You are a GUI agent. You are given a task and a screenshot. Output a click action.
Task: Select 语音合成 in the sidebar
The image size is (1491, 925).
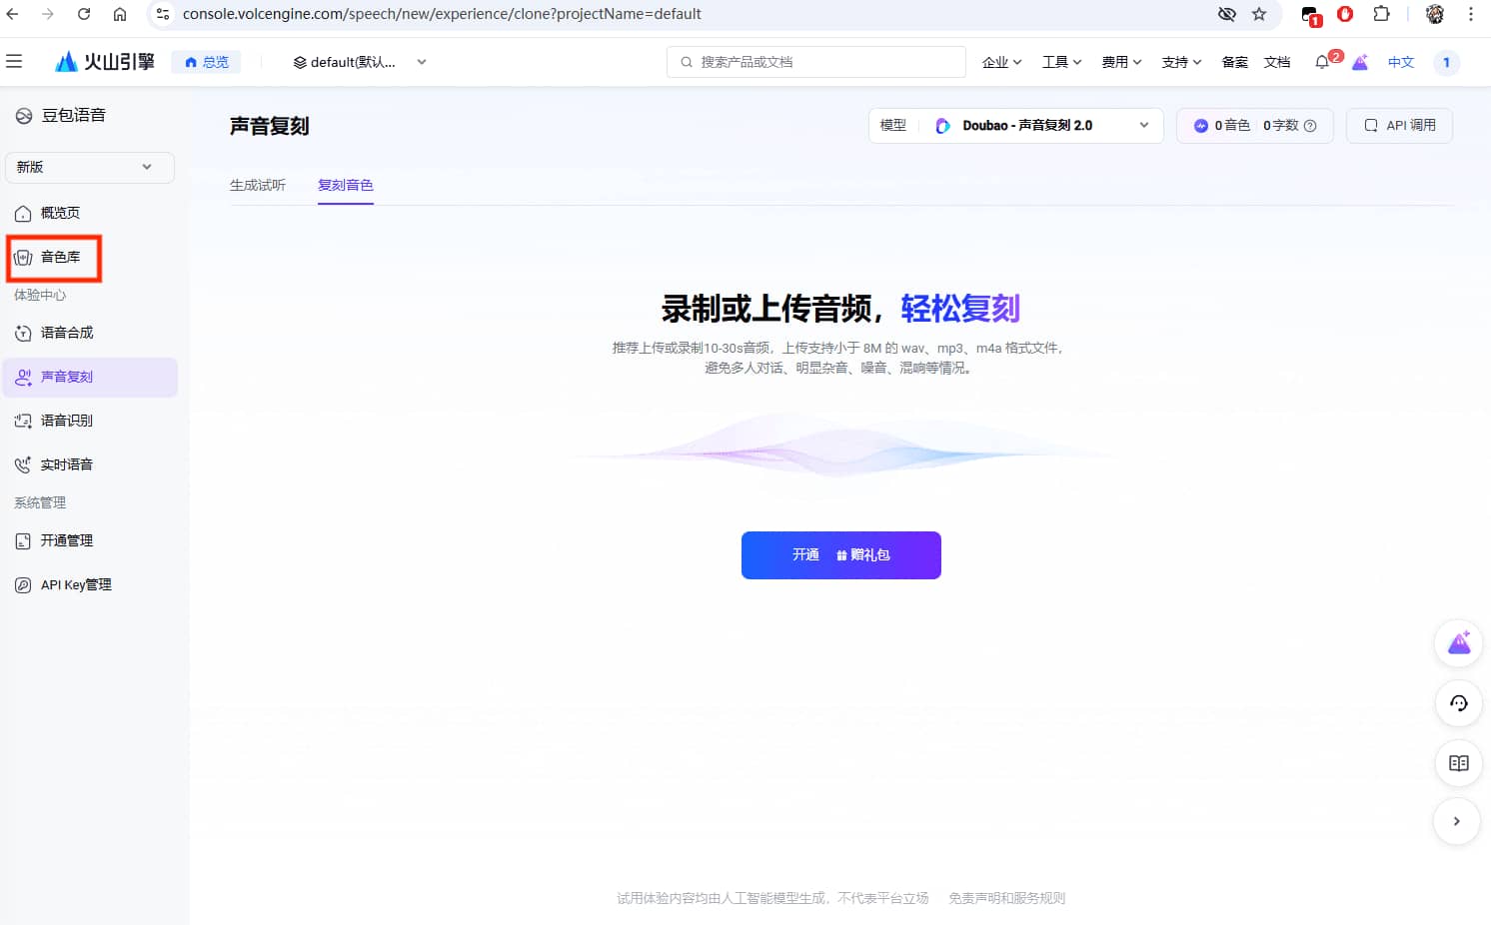[66, 333]
